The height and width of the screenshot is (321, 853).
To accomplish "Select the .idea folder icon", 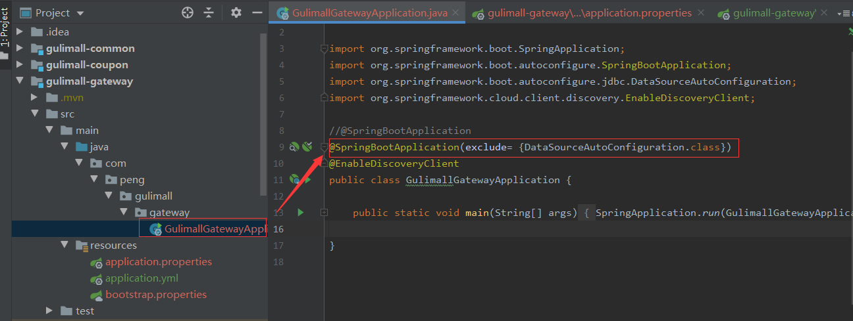I will pyautogui.click(x=36, y=32).
